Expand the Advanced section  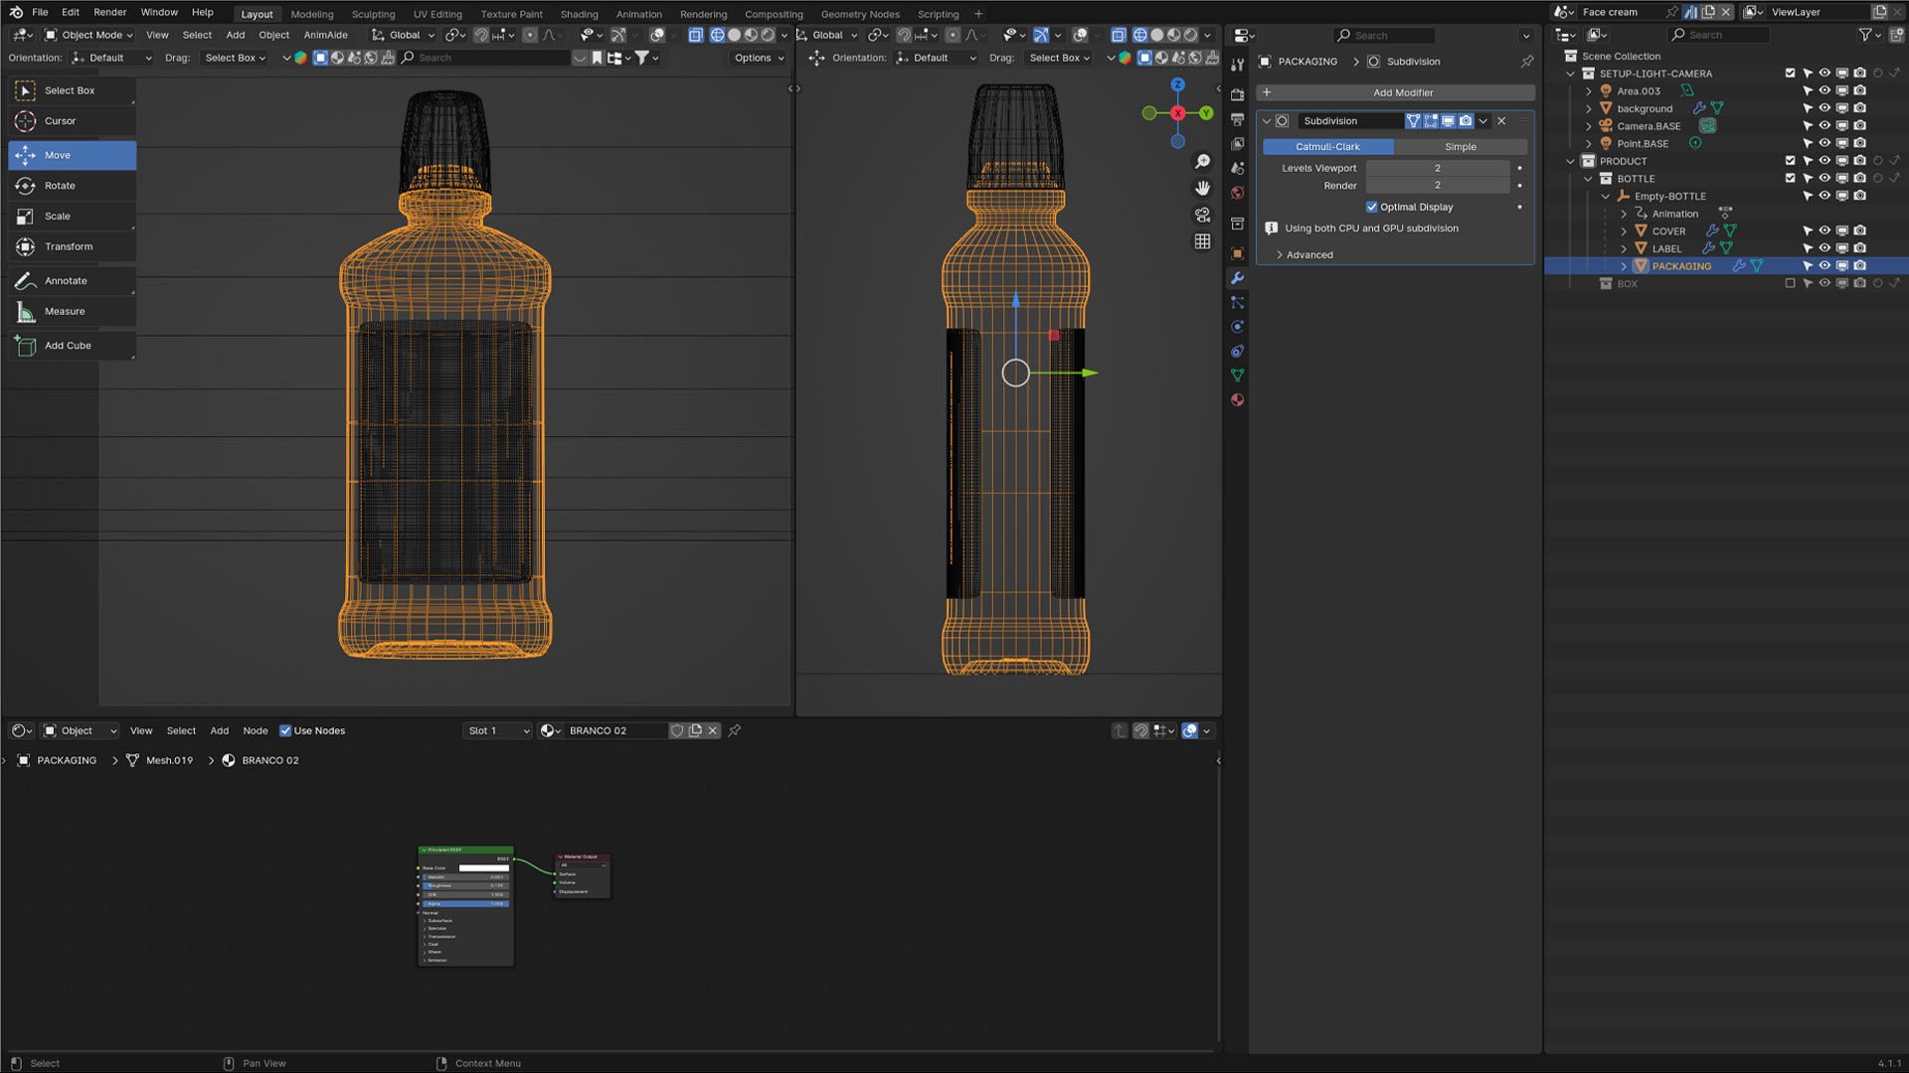(x=1309, y=255)
